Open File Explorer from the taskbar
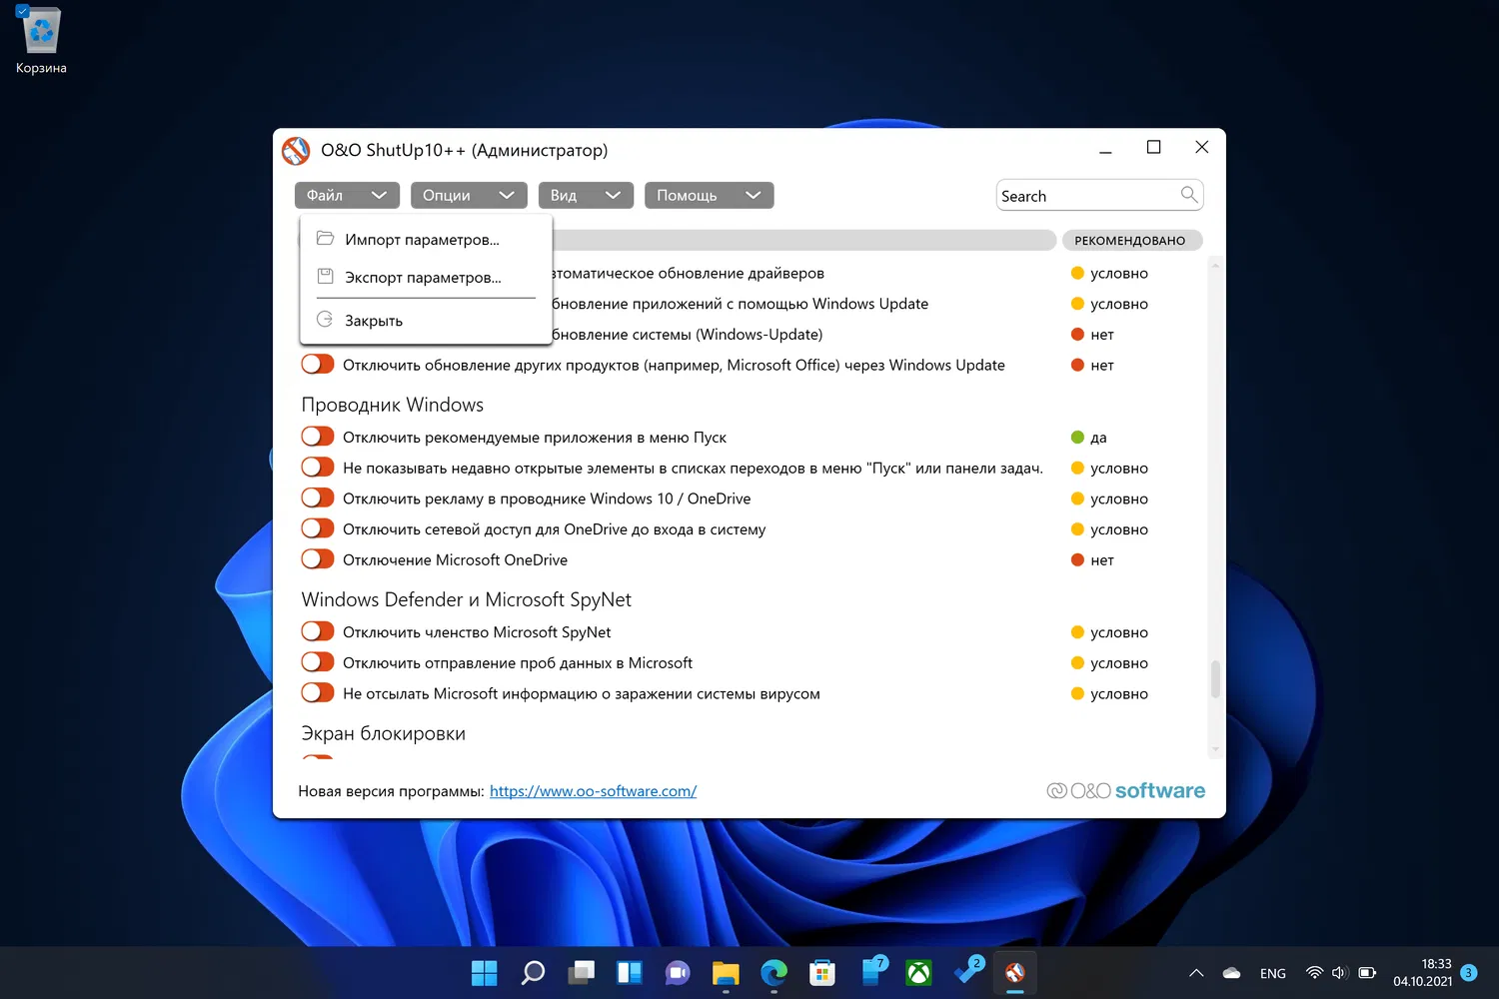This screenshot has height=999, width=1499. pos(726,972)
